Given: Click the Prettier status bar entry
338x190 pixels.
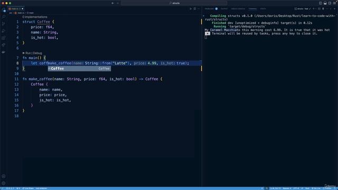Looking at the screenshot, I should coord(327,188).
